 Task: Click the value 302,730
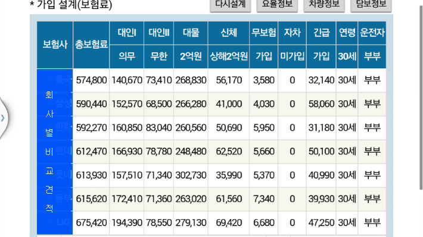[191, 175]
